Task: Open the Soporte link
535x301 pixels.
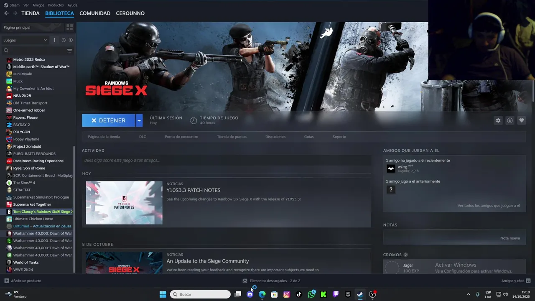Action: (x=339, y=137)
